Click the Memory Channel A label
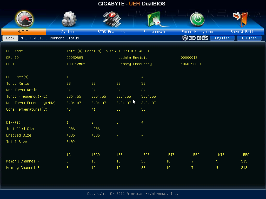Viewport: 266px width, 199px height. point(23,161)
